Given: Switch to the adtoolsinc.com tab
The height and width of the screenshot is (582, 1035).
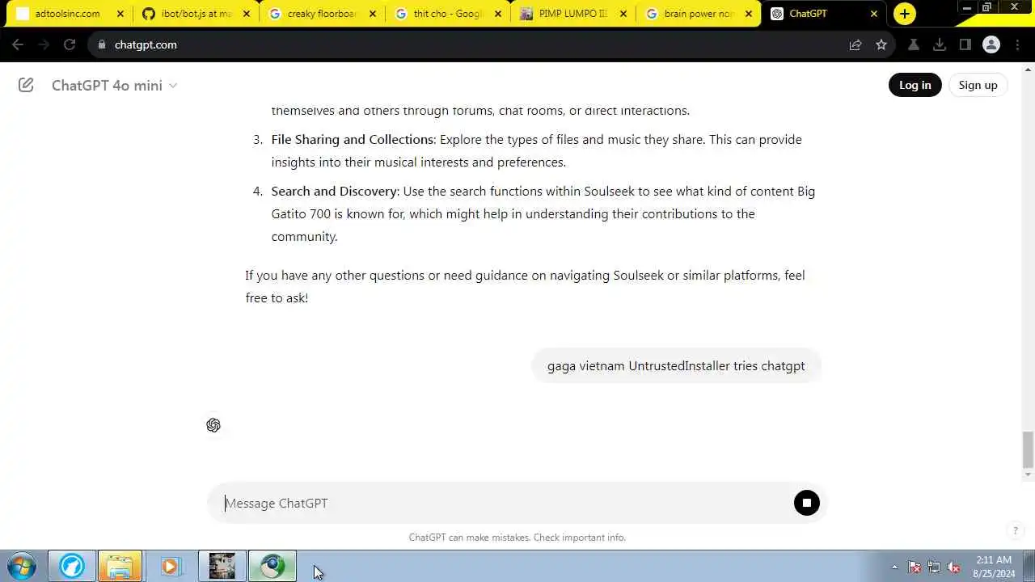Looking at the screenshot, I should [x=68, y=14].
